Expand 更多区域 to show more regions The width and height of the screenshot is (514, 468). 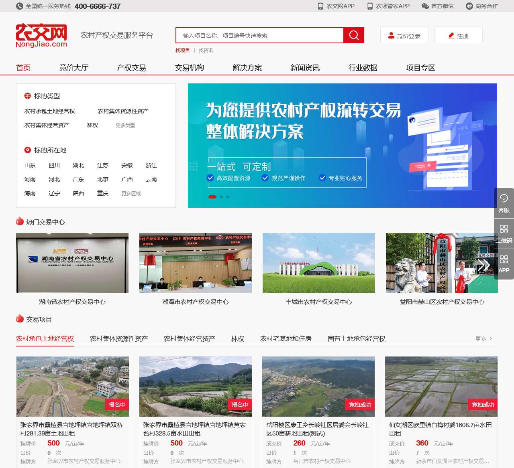pos(130,193)
